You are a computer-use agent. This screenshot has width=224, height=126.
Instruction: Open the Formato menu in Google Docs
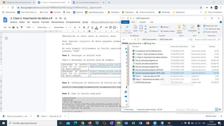pos(45,22)
